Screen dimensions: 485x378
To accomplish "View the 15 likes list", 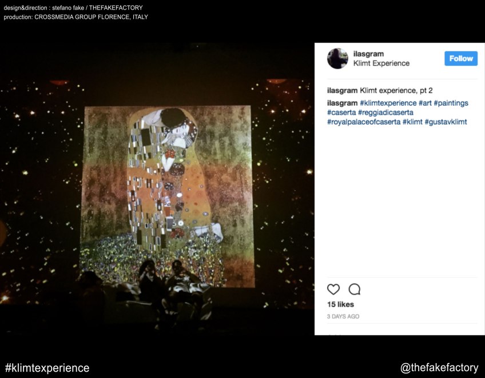I will point(340,304).
